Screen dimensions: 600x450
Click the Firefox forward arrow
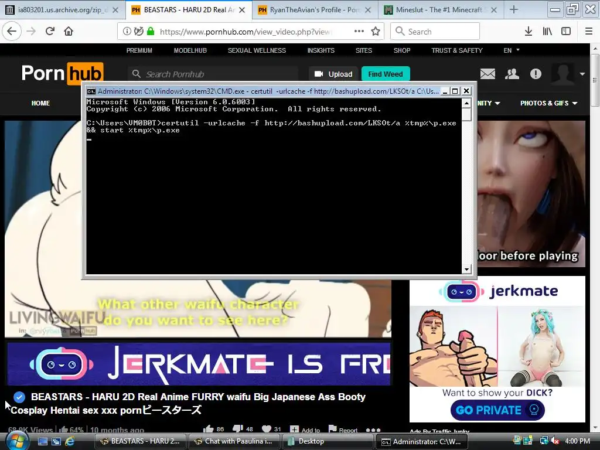31,32
